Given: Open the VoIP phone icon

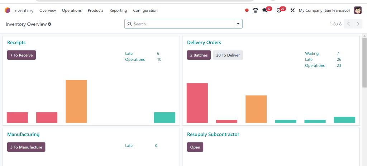Looking at the screenshot, I should pos(255,10).
